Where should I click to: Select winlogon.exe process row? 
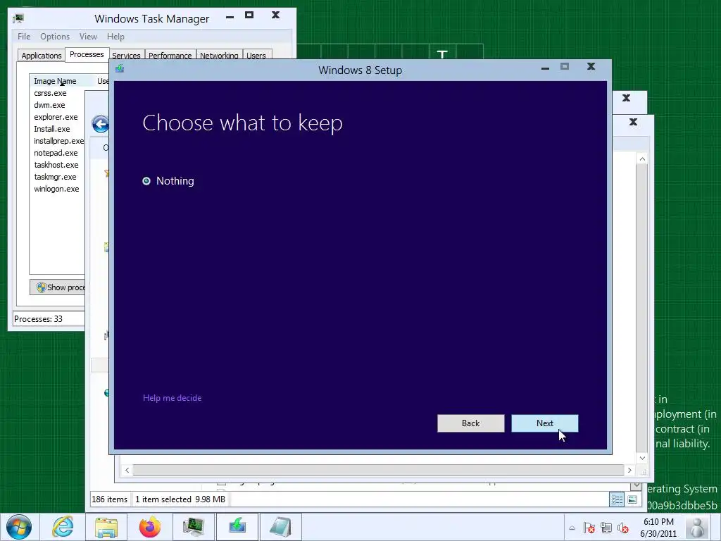coord(56,189)
